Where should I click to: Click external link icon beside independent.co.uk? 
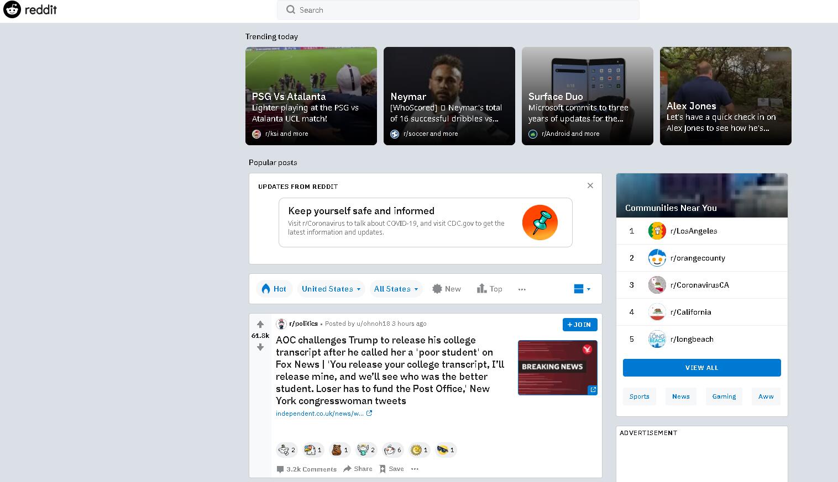(369, 413)
